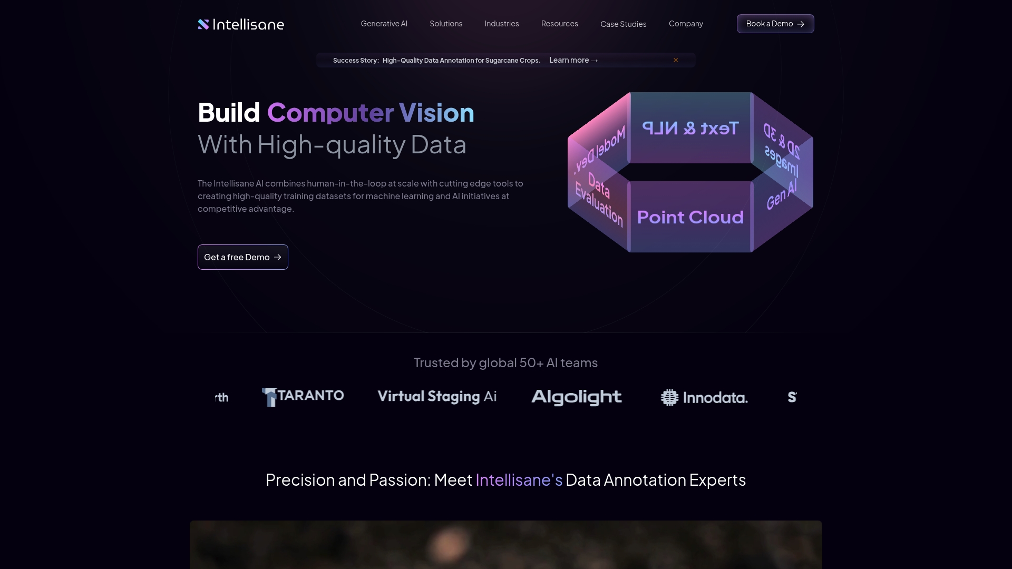Go to Case Studies page
The width and height of the screenshot is (1012, 569).
click(x=623, y=24)
